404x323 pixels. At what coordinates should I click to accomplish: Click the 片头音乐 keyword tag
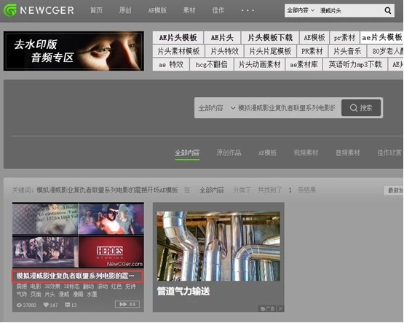click(346, 51)
